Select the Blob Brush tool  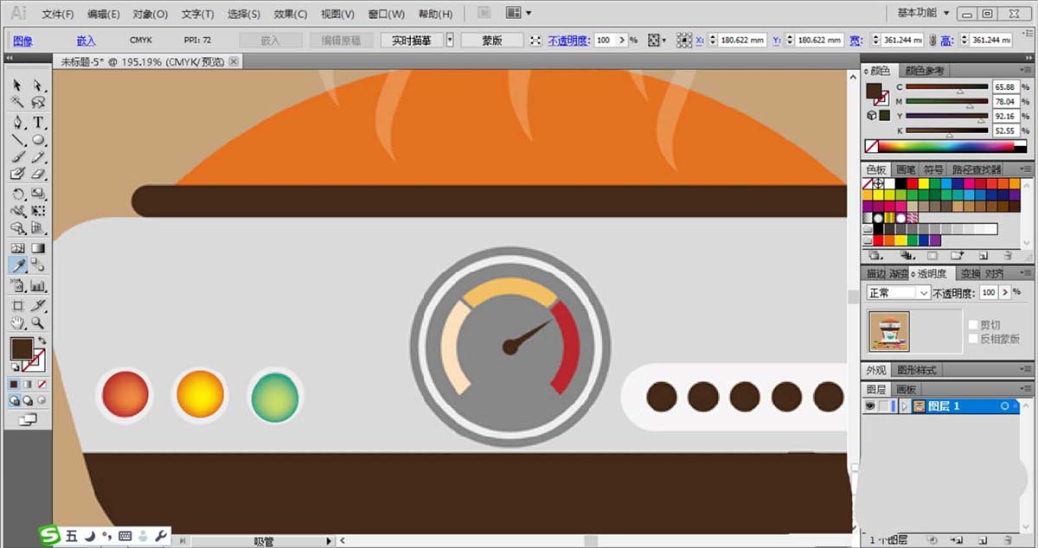(x=17, y=175)
